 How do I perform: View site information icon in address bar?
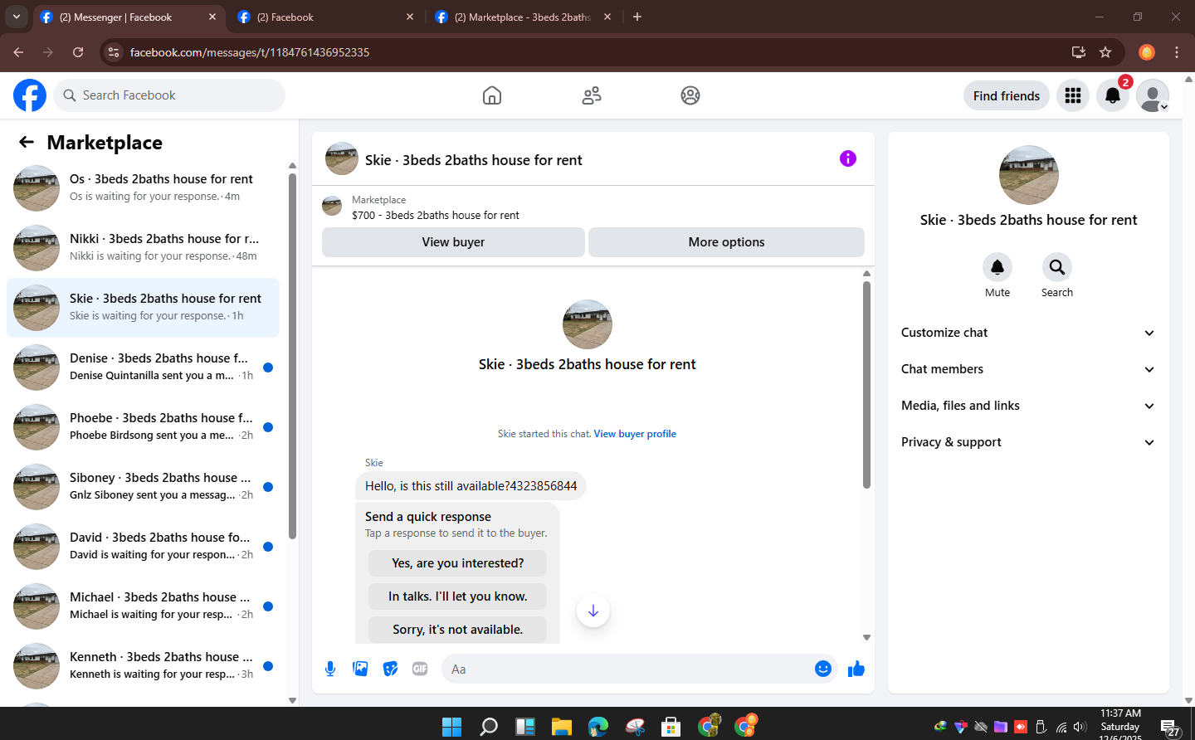click(x=115, y=52)
